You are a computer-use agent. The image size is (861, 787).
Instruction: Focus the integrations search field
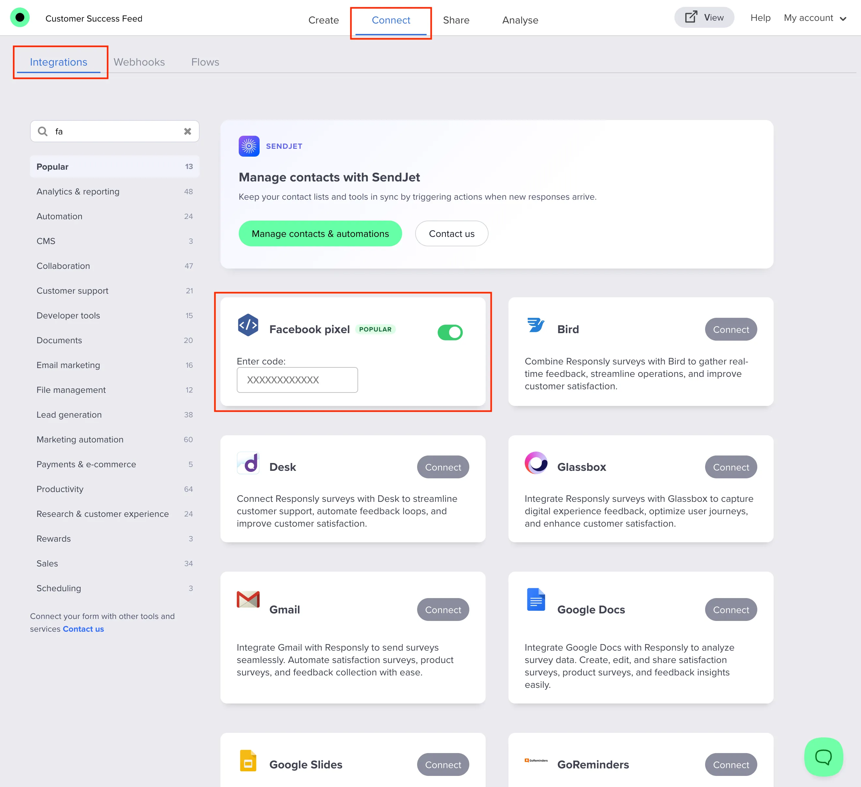click(x=114, y=131)
